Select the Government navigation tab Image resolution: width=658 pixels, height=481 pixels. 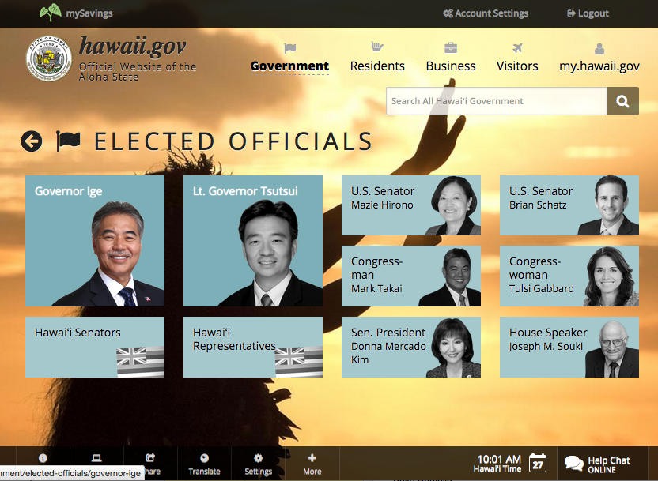point(289,66)
